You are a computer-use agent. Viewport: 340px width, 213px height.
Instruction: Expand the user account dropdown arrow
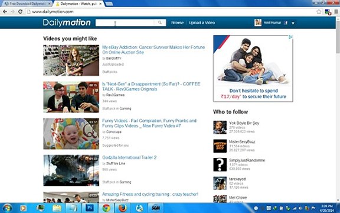pyautogui.click(x=293, y=23)
